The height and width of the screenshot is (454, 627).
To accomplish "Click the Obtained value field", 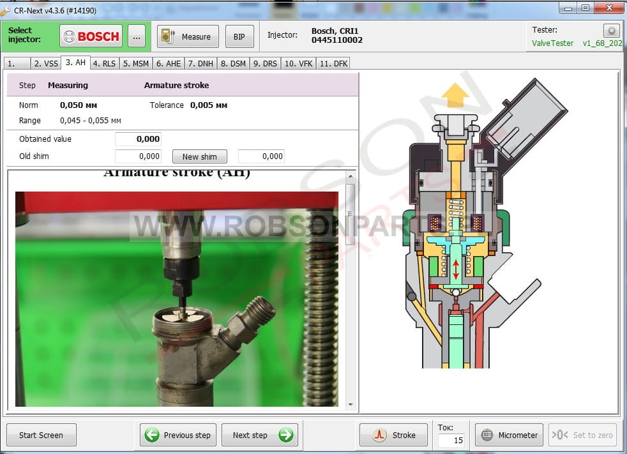I will (x=138, y=139).
